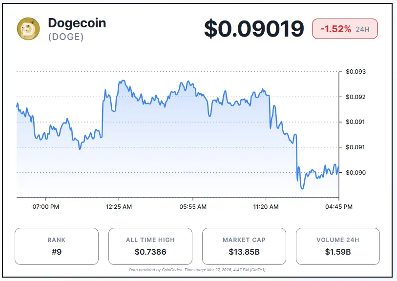Click the Dogecoin name heading
Image resolution: width=397 pixels, height=281 pixels.
tap(77, 22)
